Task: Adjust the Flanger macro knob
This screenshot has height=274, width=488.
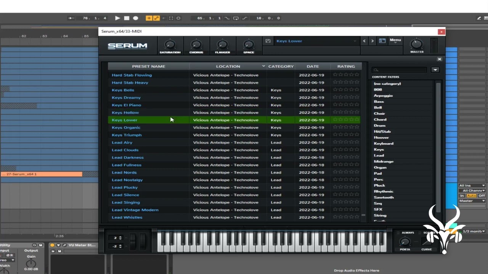Action: pyautogui.click(x=222, y=45)
